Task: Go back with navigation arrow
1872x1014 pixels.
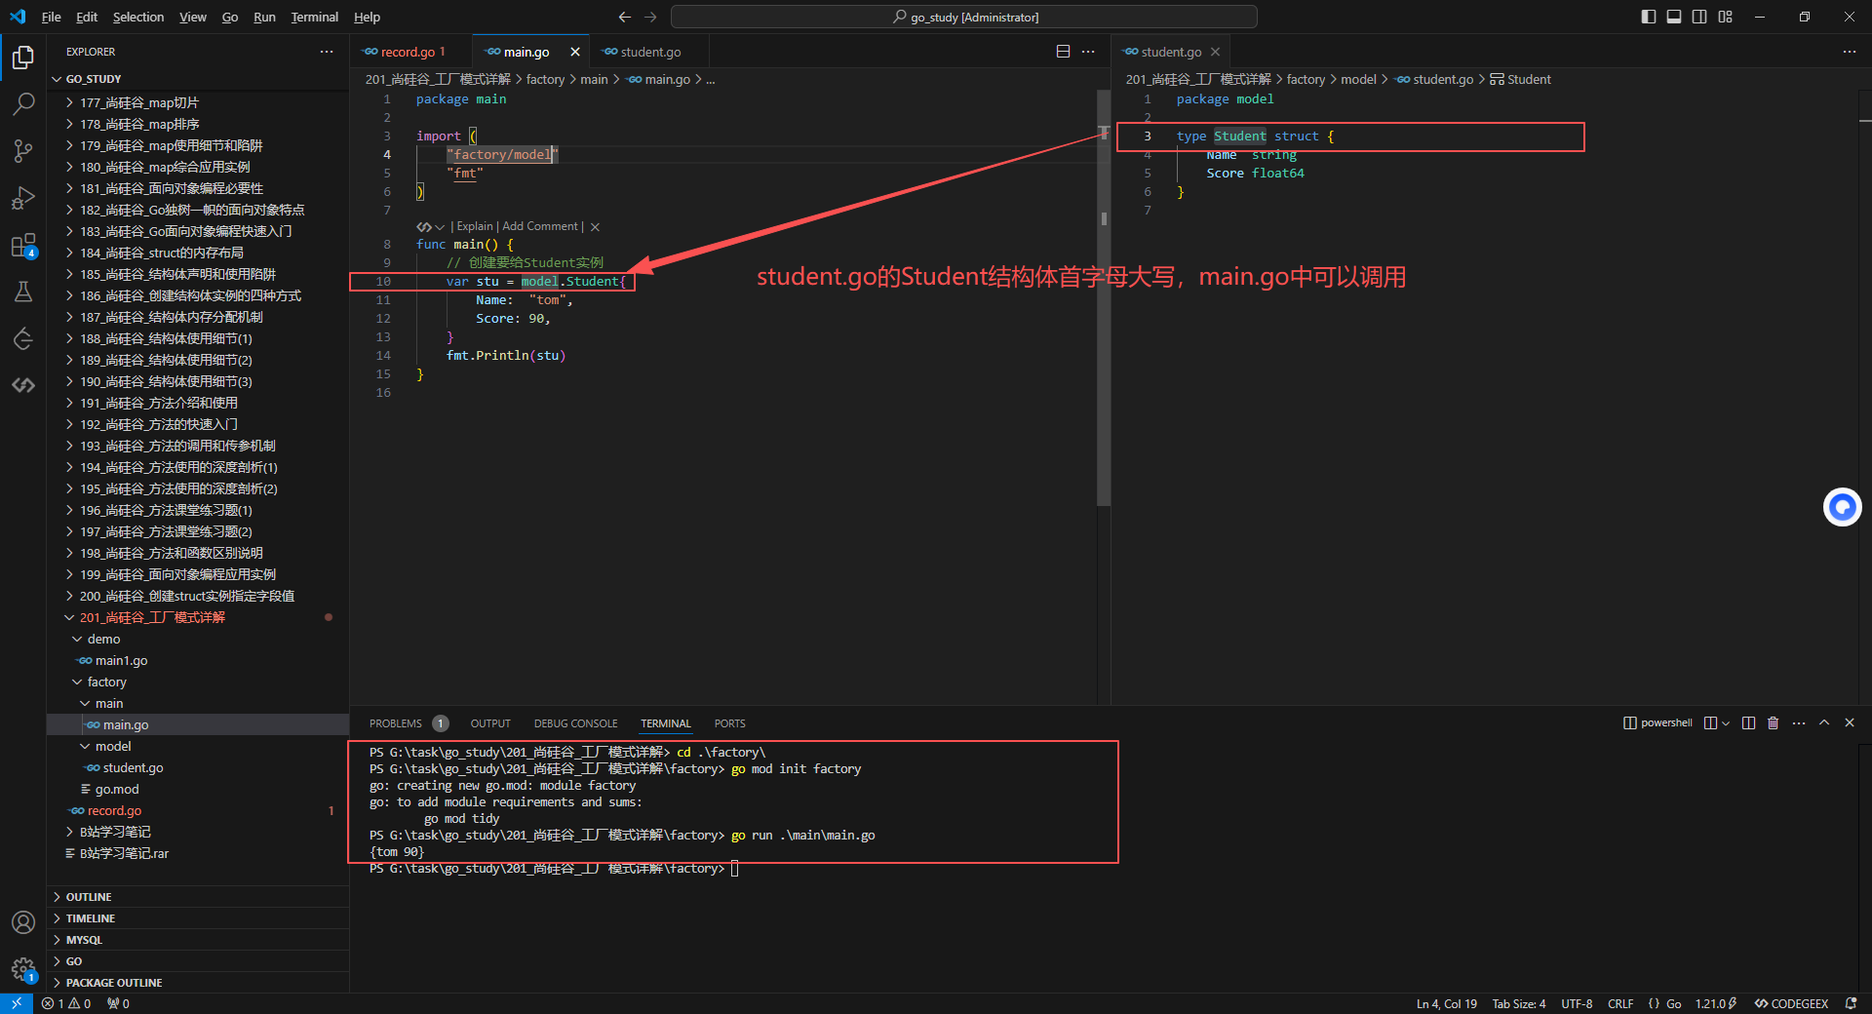Action: pos(625,17)
